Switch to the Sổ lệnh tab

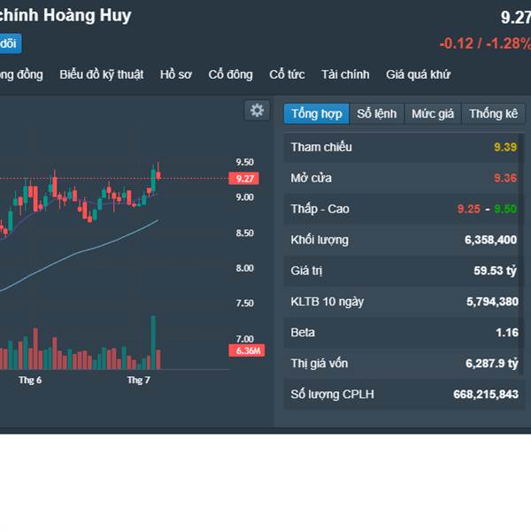[x=377, y=113]
